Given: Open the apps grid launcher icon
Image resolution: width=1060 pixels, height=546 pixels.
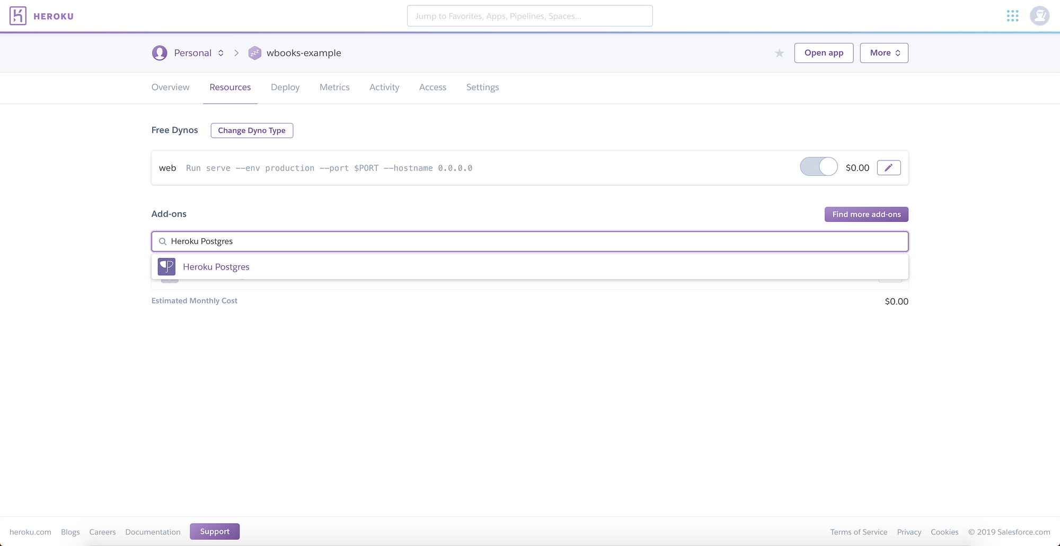Looking at the screenshot, I should click(x=1012, y=16).
